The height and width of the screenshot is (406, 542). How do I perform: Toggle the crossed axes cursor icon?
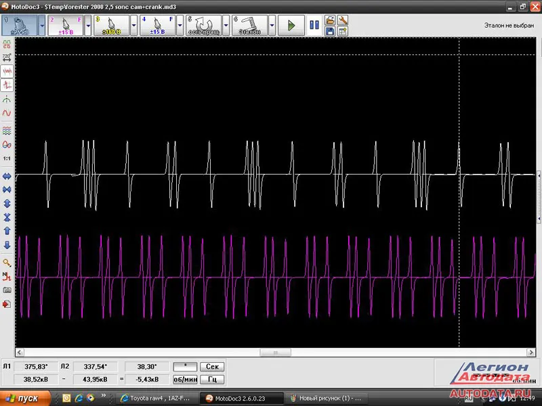point(7,85)
